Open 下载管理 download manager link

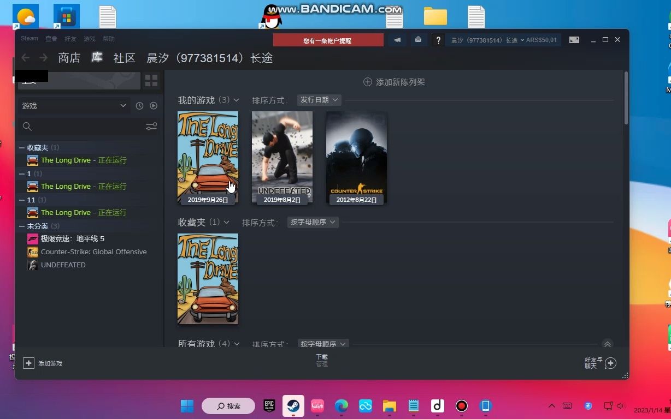[321, 360]
